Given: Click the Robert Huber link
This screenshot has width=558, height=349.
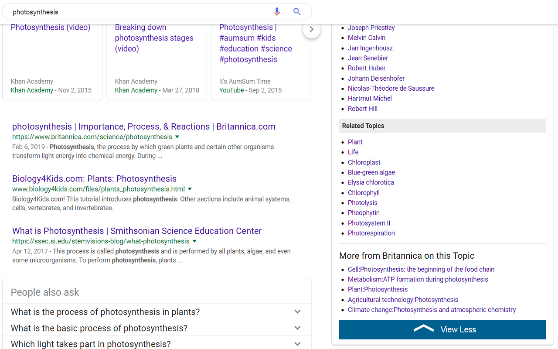Looking at the screenshot, I should coord(367,68).
